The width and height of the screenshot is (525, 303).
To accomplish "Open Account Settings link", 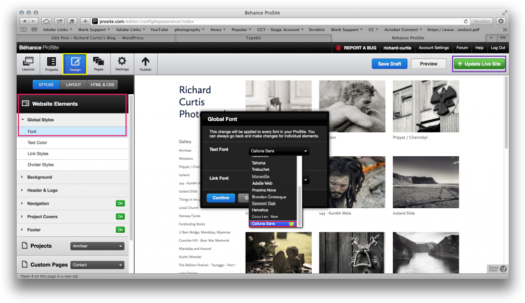I will (433, 48).
